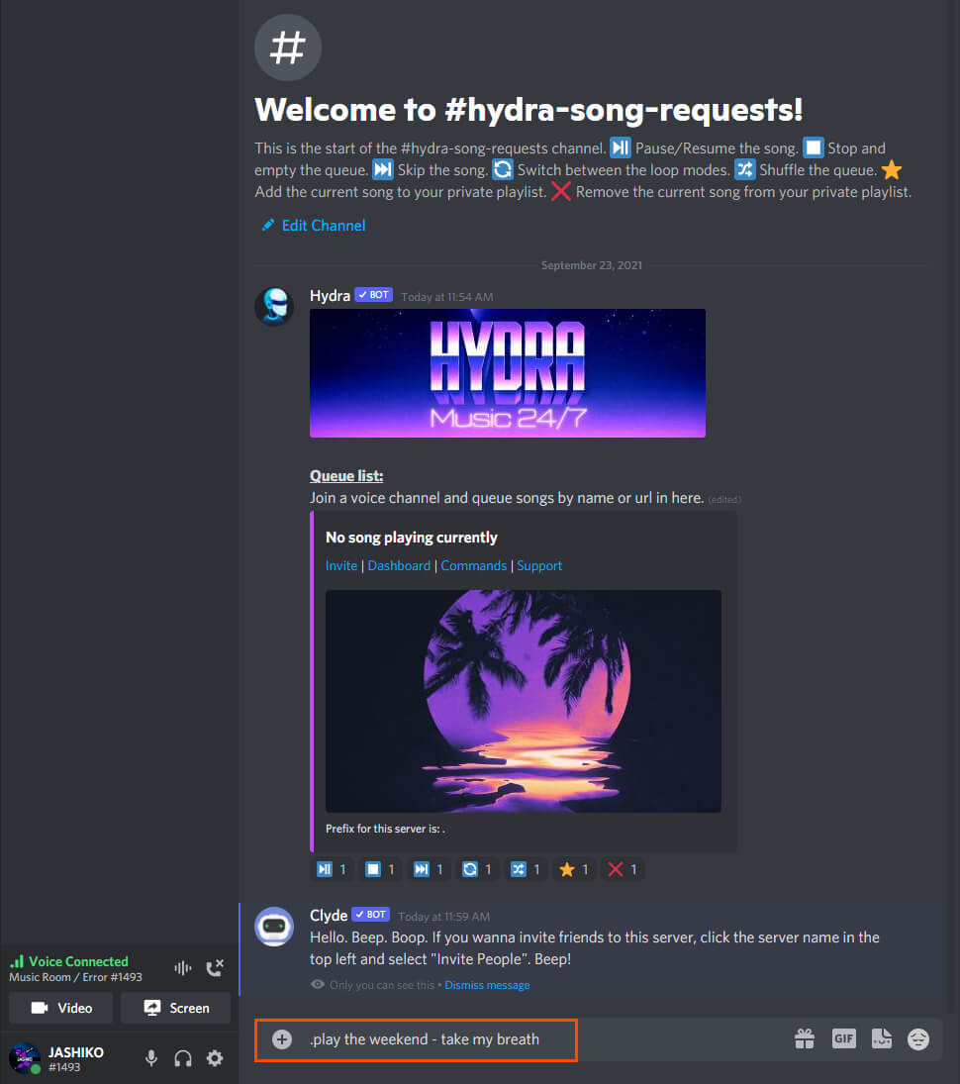Click the stop reaction under Hydra message

pyautogui.click(x=380, y=870)
